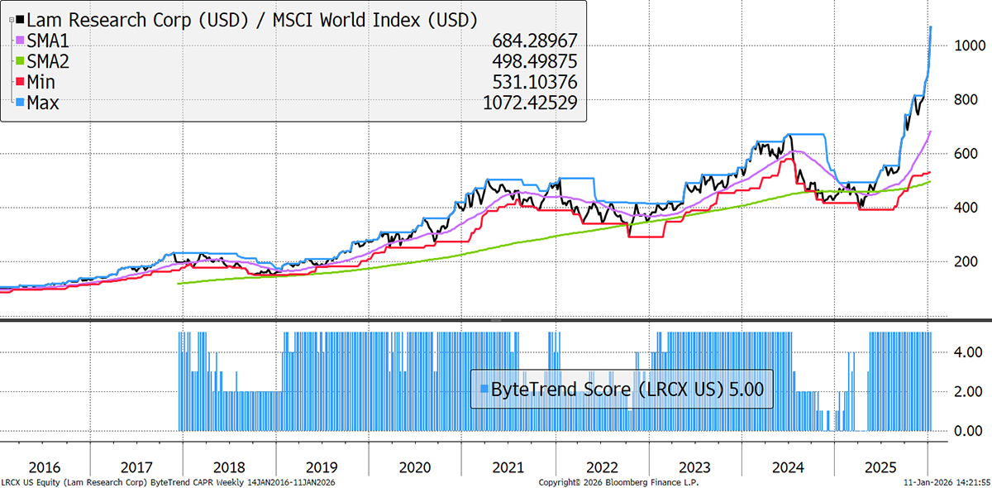Click the LRCX US Equity ByteTrend CAPR footer text
The height and width of the screenshot is (488, 992).
click(x=169, y=482)
